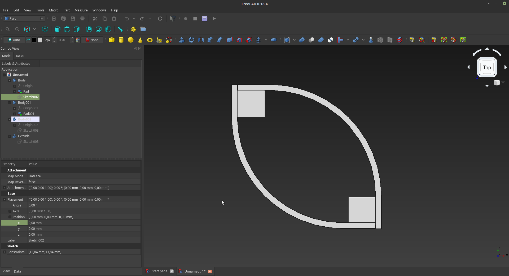The image size is (509, 276).
Task: Create a Torus primitive
Action: click(150, 40)
